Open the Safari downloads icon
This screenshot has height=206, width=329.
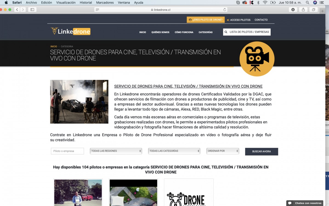tap(293, 10)
